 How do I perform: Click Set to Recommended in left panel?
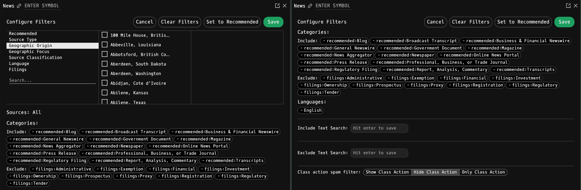click(x=232, y=22)
